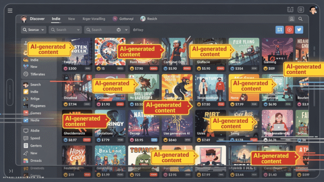Switch to the Discover tab
324x182 pixels.
(37, 19)
